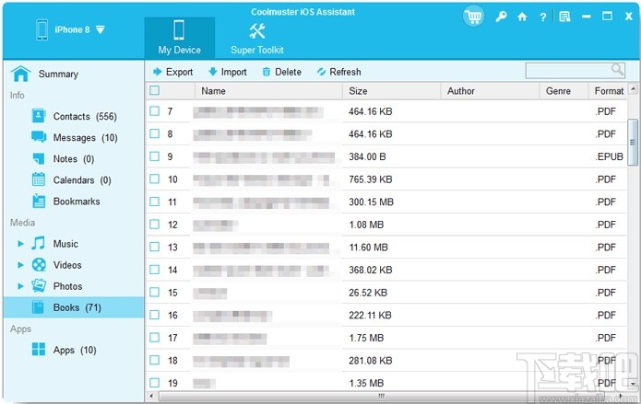Viewport: 641px width, 404px height.
Task: Select the Notes icon in sidebar
Action: (39, 158)
